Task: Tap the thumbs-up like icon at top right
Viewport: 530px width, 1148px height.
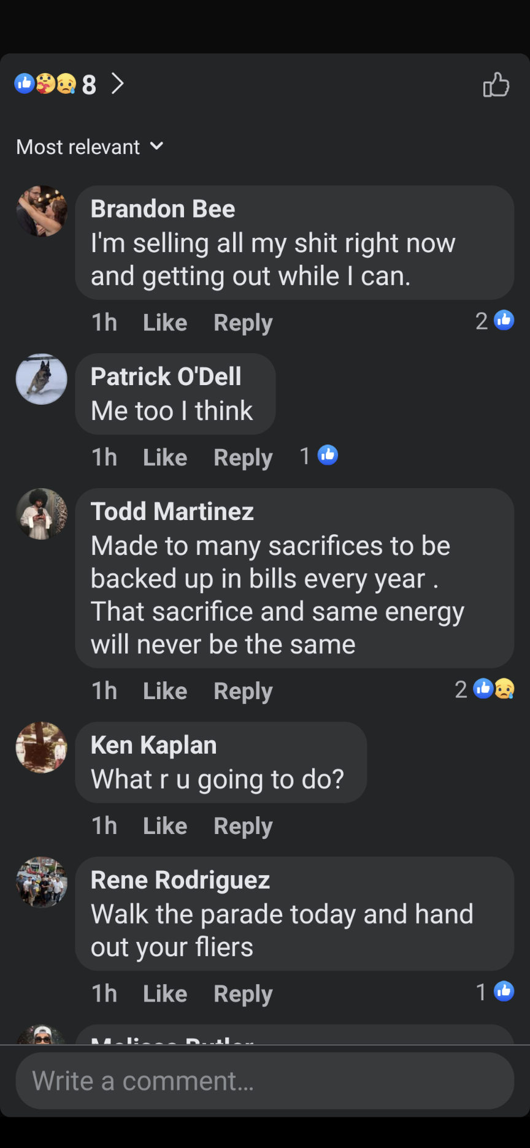Action: click(496, 85)
